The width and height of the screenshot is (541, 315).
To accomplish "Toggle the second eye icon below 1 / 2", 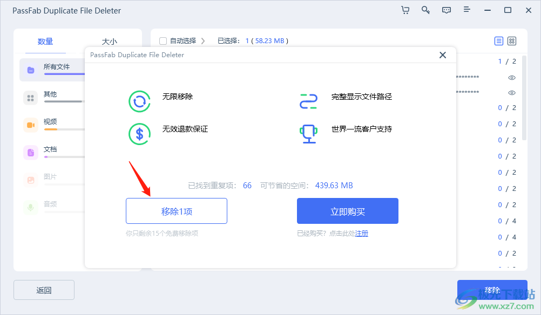I will coord(512,93).
